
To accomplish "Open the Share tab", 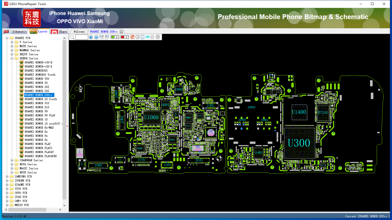I will point(59,31).
